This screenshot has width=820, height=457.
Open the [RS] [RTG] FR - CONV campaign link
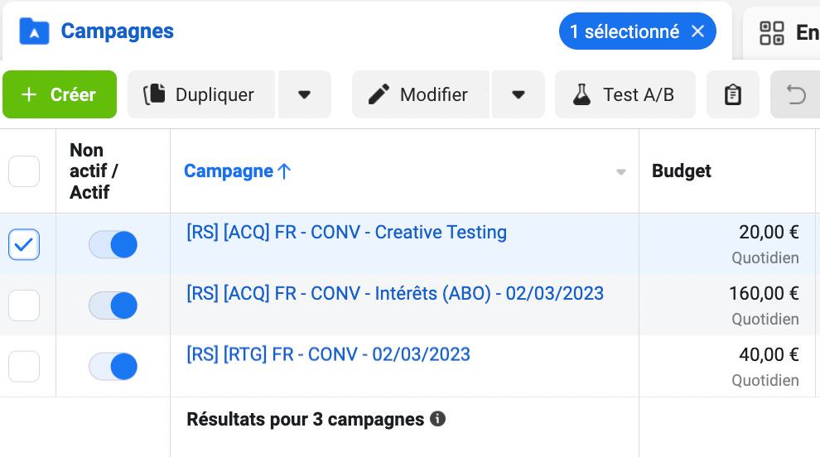tap(329, 354)
